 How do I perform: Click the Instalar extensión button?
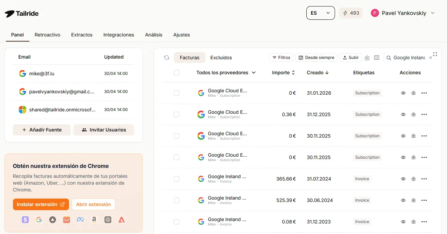tap(41, 204)
